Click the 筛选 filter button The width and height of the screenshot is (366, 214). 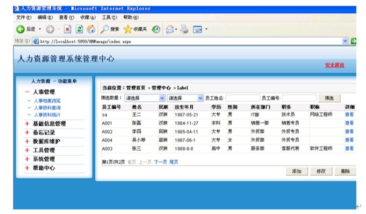(x=329, y=98)
